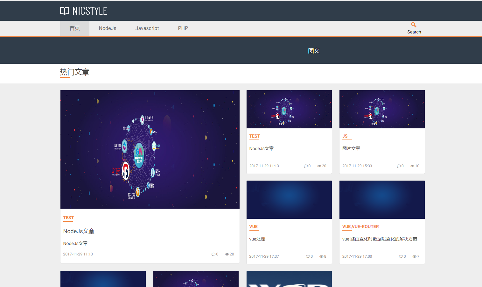Click views eye icon on vue处理 card
482x287 pixels.
click(x=321, y=256)
